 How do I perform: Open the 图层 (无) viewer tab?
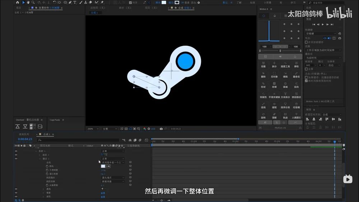[x=151, y=8]
